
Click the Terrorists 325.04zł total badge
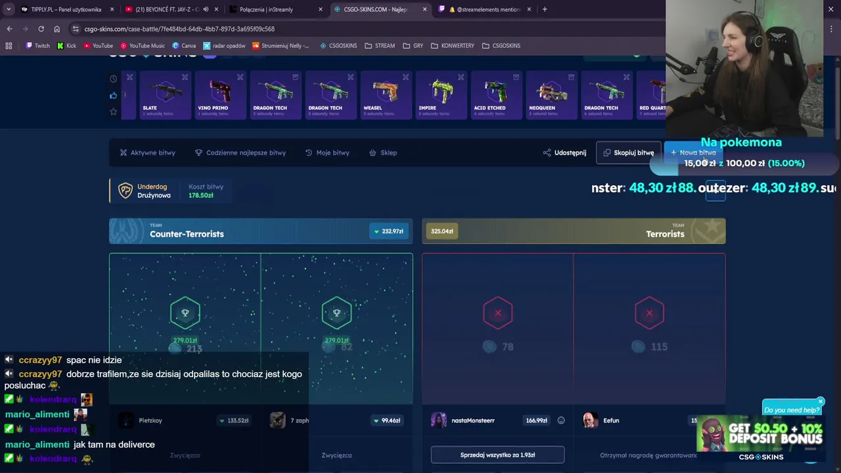pos(442,231)
